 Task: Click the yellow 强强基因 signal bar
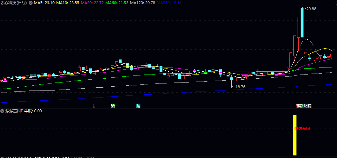(x=295, y=135)
